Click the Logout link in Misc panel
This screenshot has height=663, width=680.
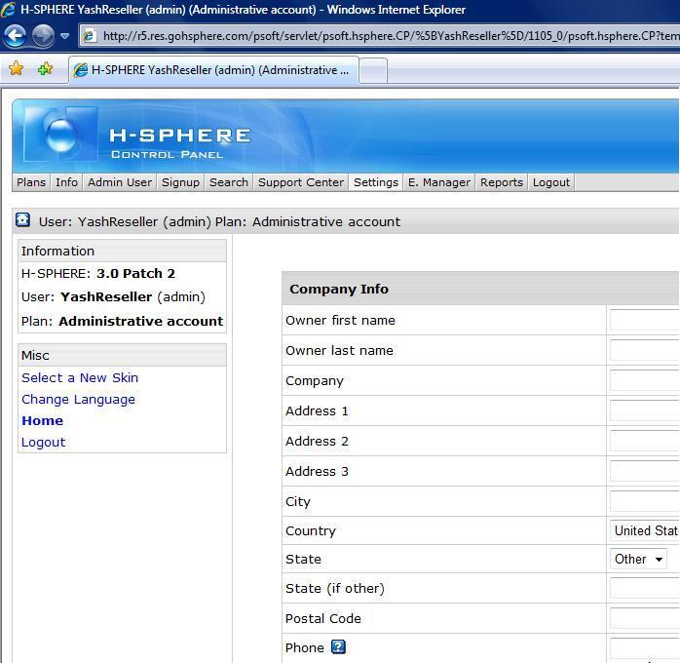(x=44, y=443)
